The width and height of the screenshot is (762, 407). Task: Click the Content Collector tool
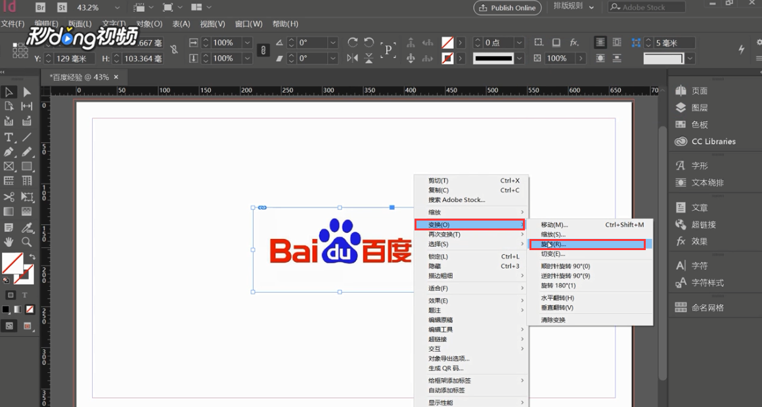coord(9,121)
